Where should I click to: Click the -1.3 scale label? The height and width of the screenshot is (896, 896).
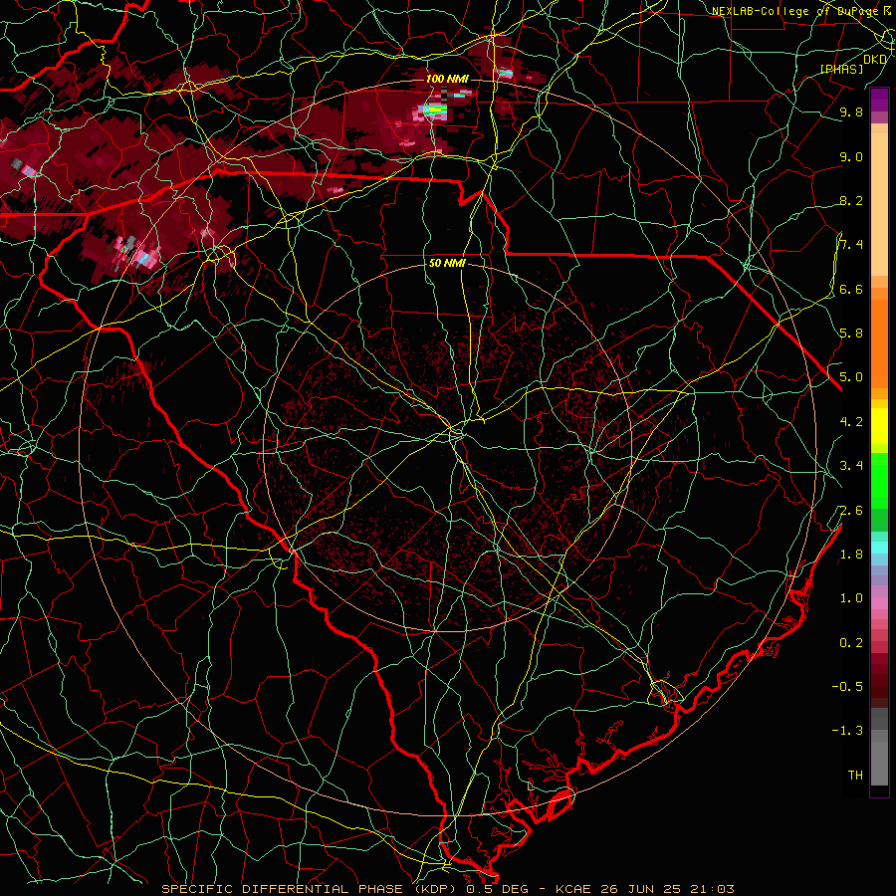pos(847,731)
